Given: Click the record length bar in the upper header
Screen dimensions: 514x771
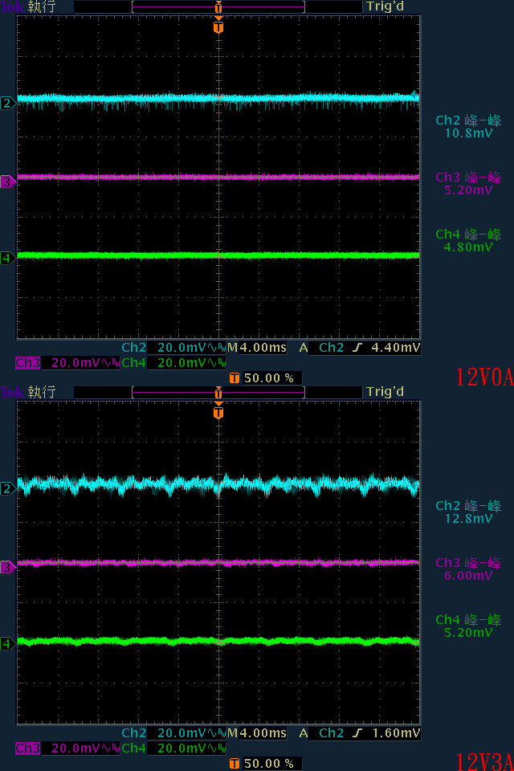Looking at the screenshot, I should (x=218, y=7).
